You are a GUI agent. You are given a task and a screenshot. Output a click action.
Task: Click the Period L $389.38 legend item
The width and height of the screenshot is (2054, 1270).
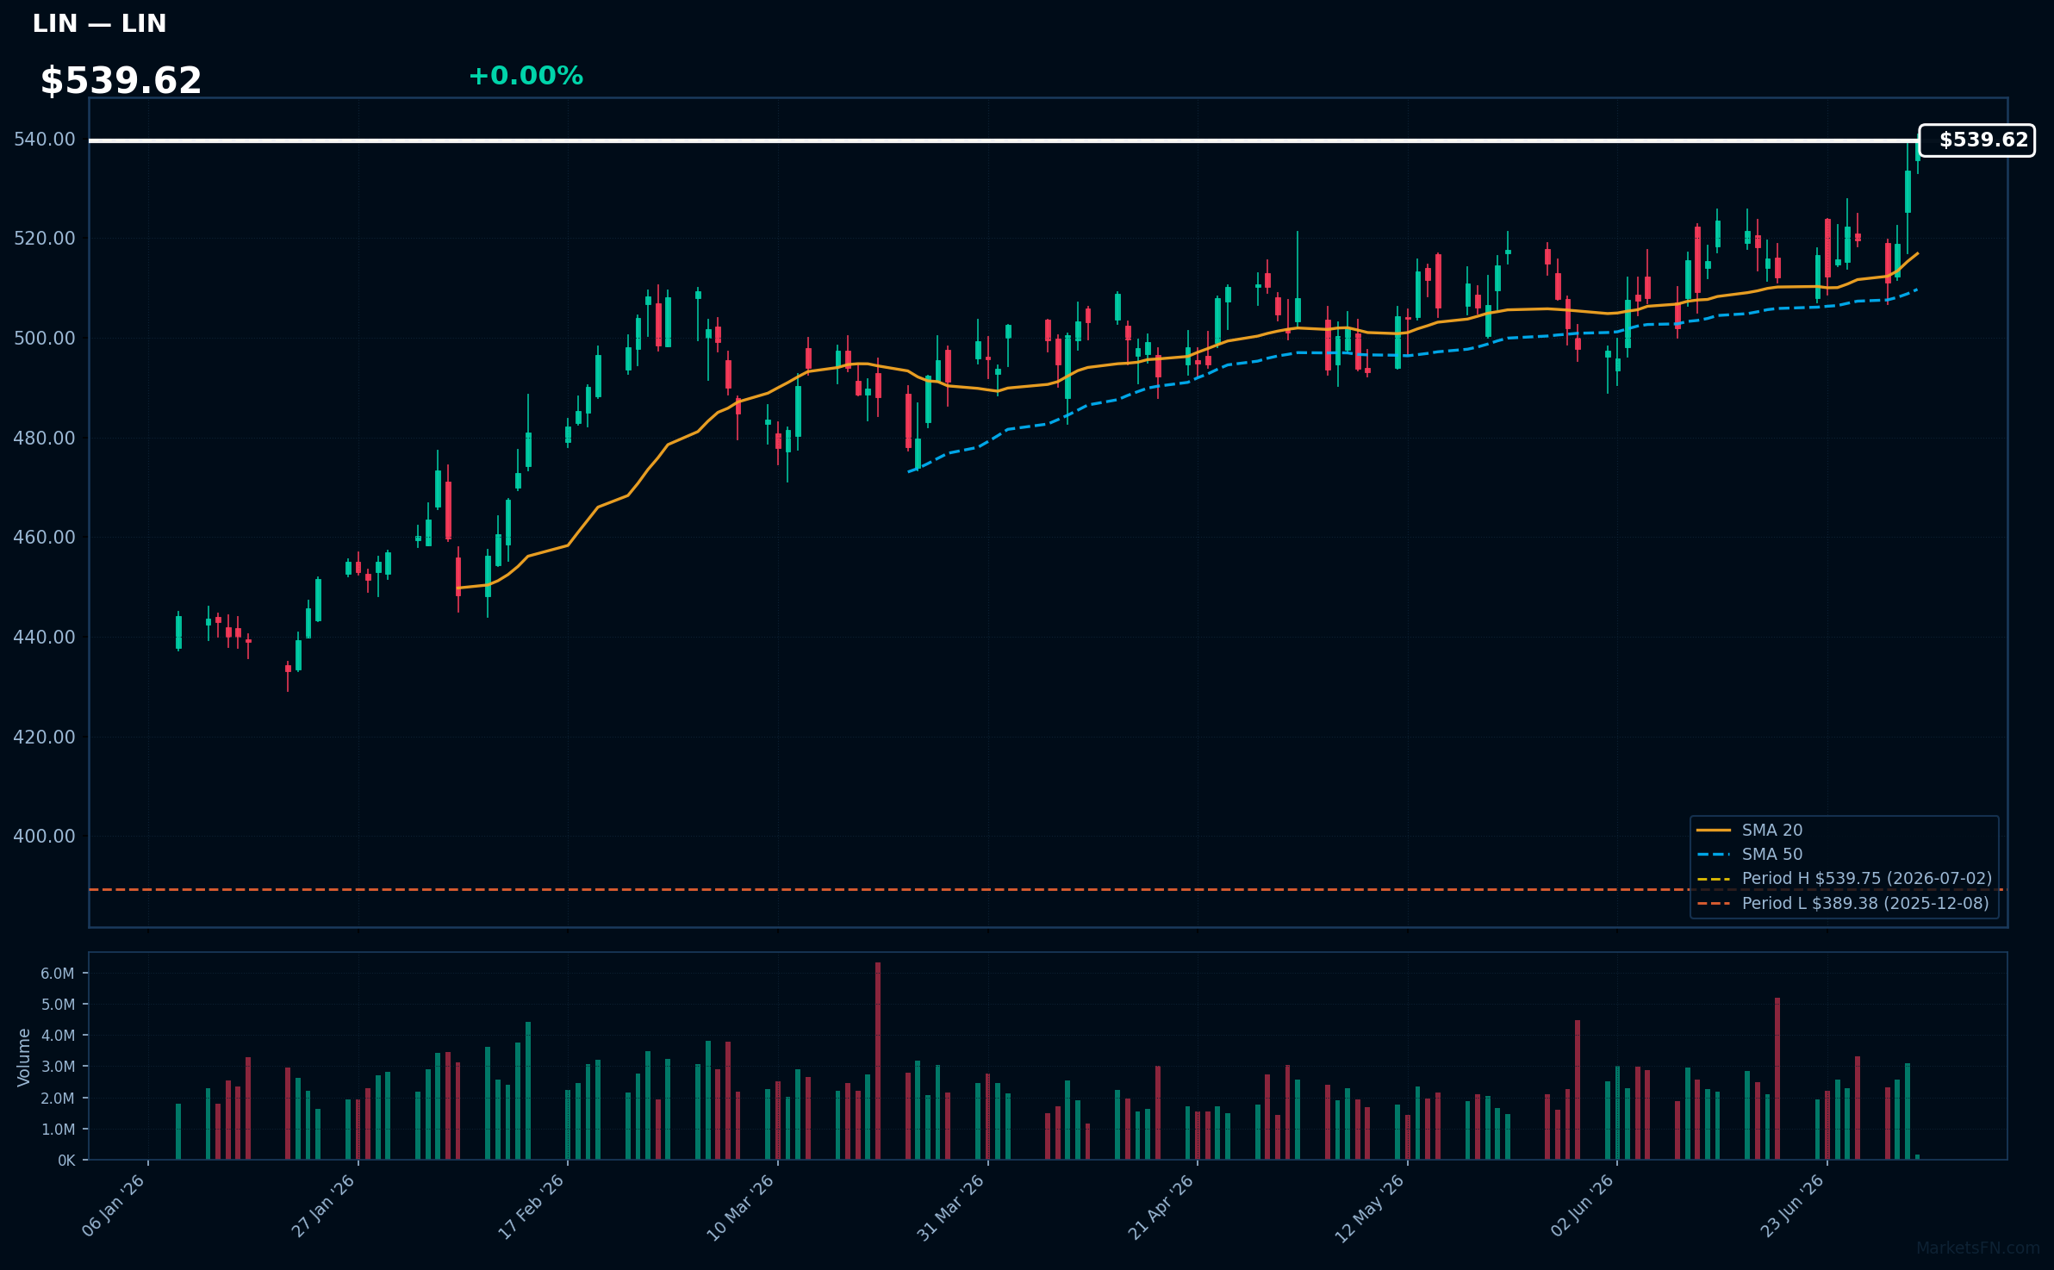click(x=1843, y=903)
